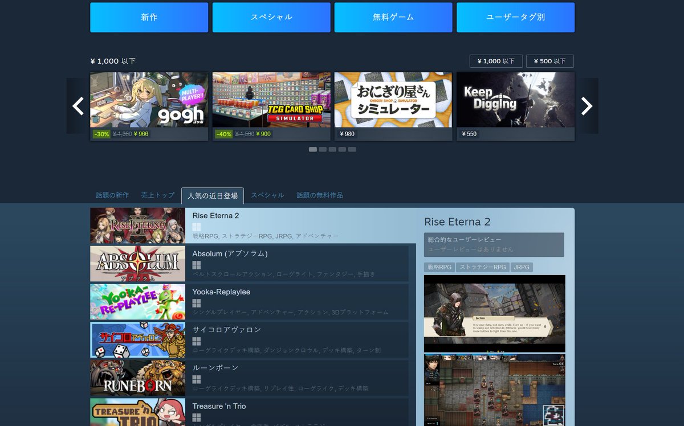
Task: Click 総合的なユーザーレビュー review box
Action: [x=494, y=244]
